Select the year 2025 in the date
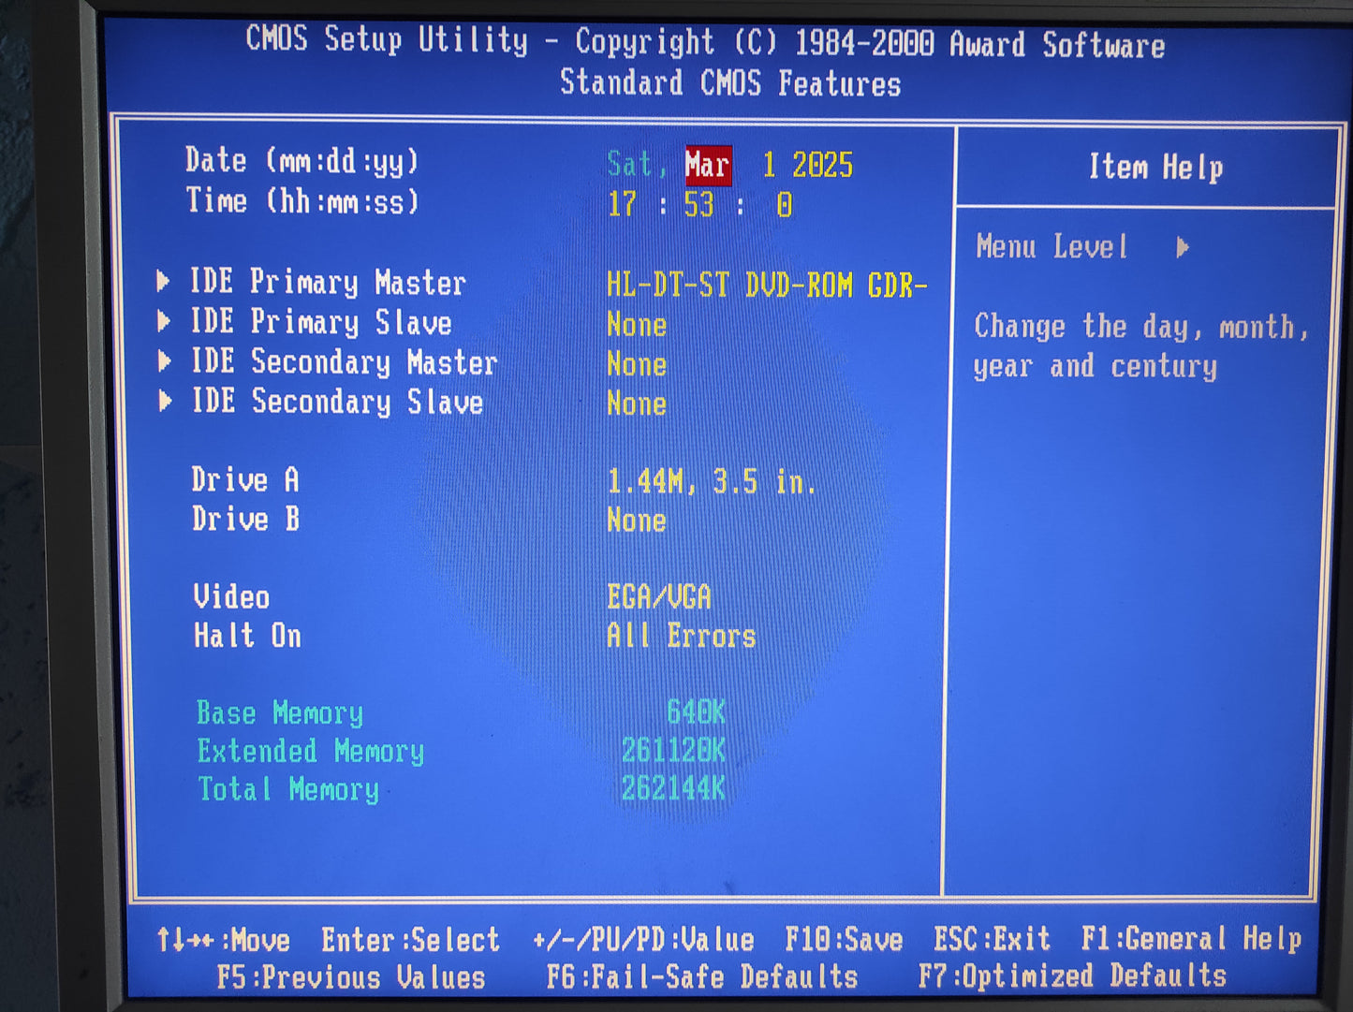This screenshot has height=1012, width=1353. click(822, 166)
